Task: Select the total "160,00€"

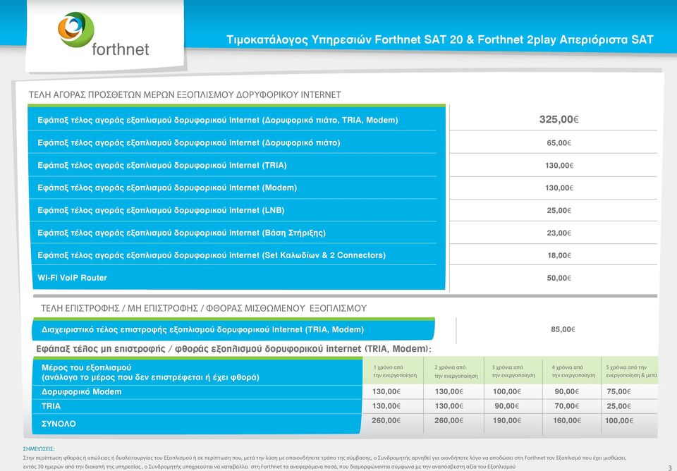Action: pos(567,420)
